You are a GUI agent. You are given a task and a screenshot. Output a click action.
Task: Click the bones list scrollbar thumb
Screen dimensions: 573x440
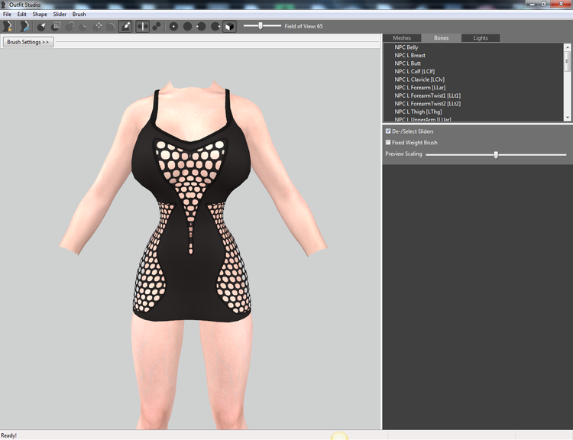(x=567, y=61)
